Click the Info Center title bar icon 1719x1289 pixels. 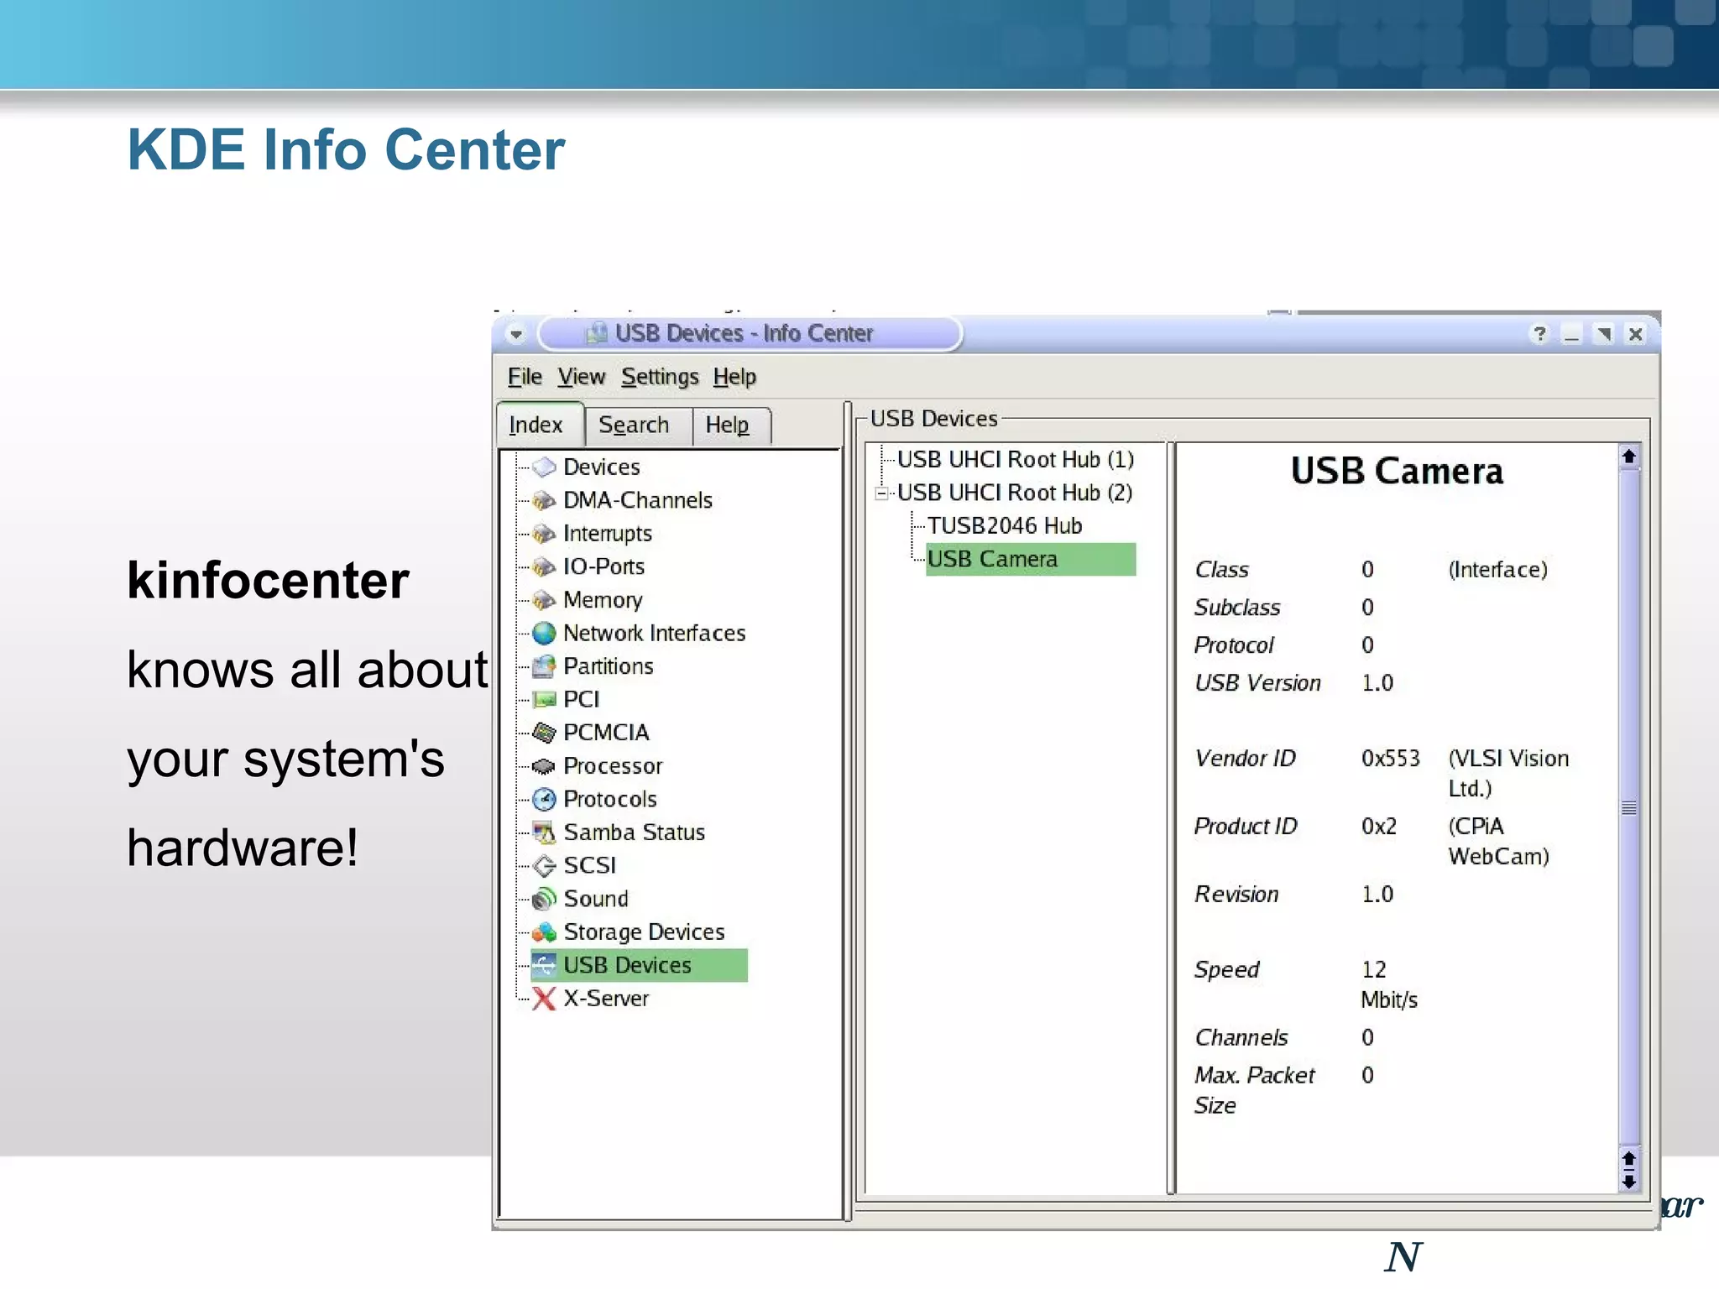coord(597,333)
